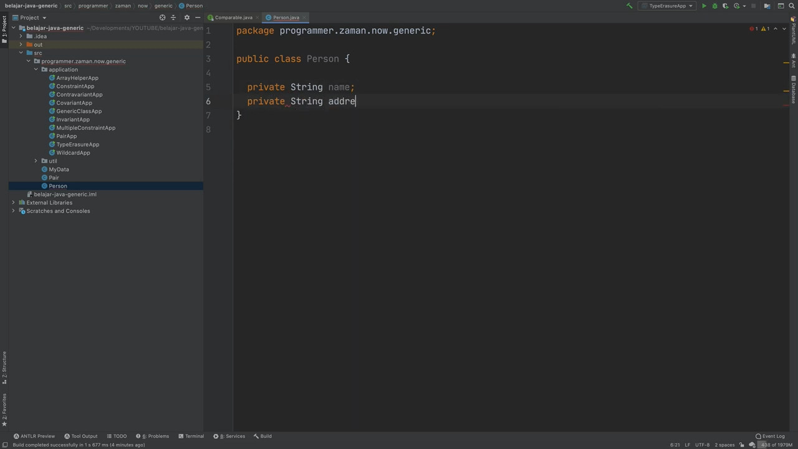Click line 6 in the editor gutter
The width and height of the screenshot is (798, 449).
[208, 101]
